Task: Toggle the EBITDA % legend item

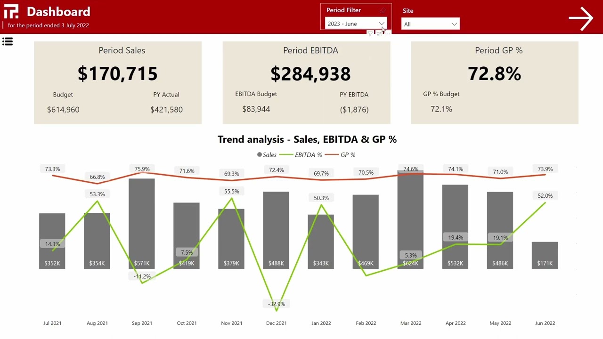Action: 301,154
